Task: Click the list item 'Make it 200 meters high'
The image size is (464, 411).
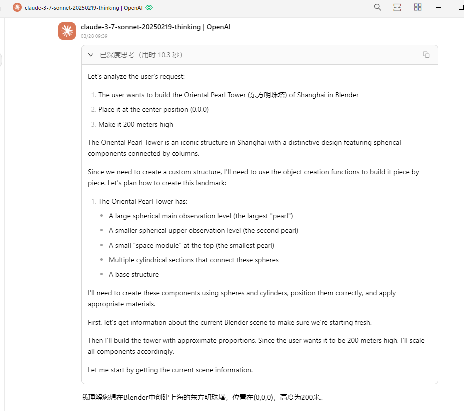Action: (136, 124)
